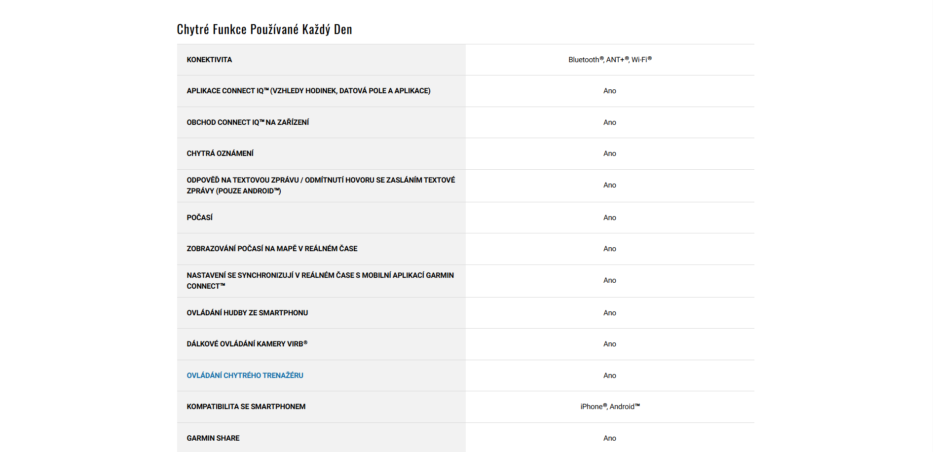The width and height of the screenshot is (933, 452).
Task: Select the Bluetooth, ANT+, Wi-Fi connectivity value
Action: pyautogui.click(x=610, y=60)
